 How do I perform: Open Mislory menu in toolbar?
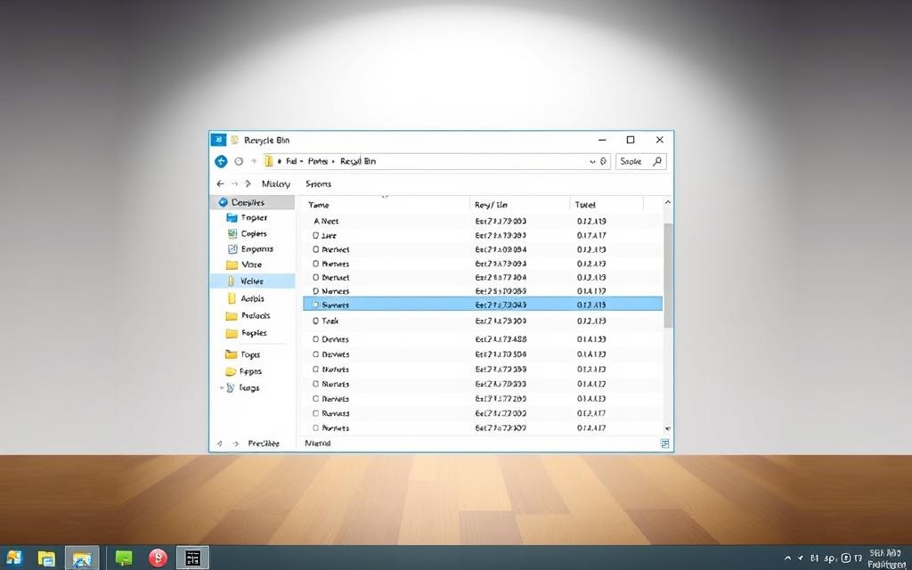pyautogui.click(x=276, y=183)
